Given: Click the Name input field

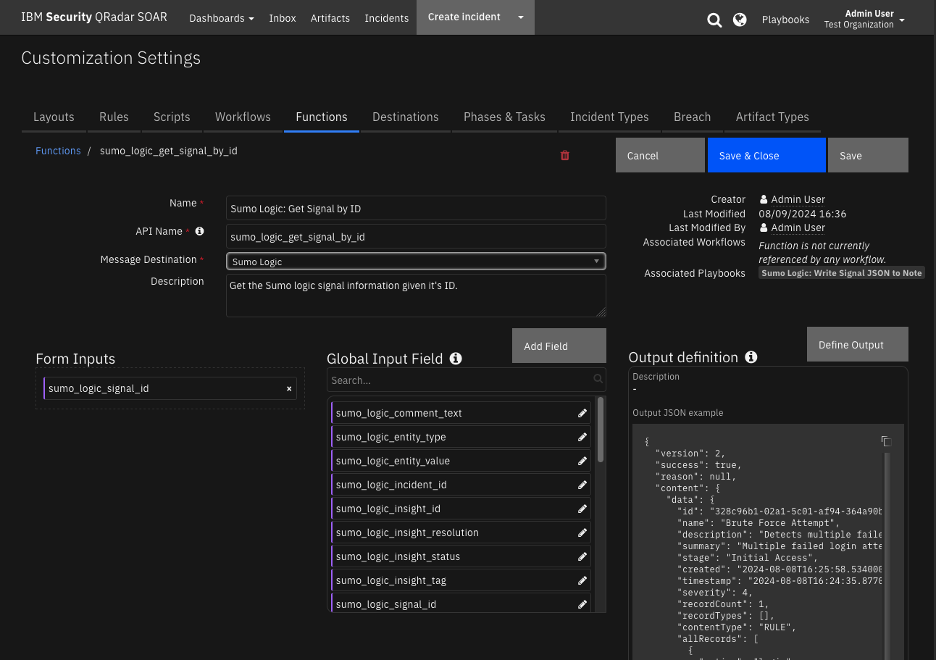Looking at the screenshot, I should click(416, 208).
